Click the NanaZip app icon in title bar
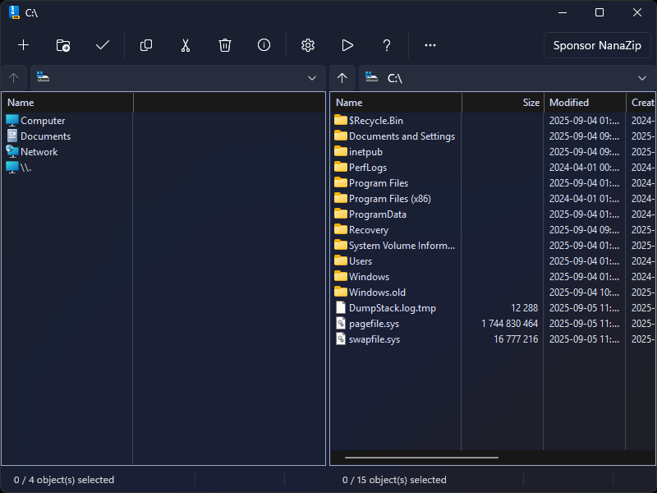This screenshot has height=493, width=657. pos(14,12)
